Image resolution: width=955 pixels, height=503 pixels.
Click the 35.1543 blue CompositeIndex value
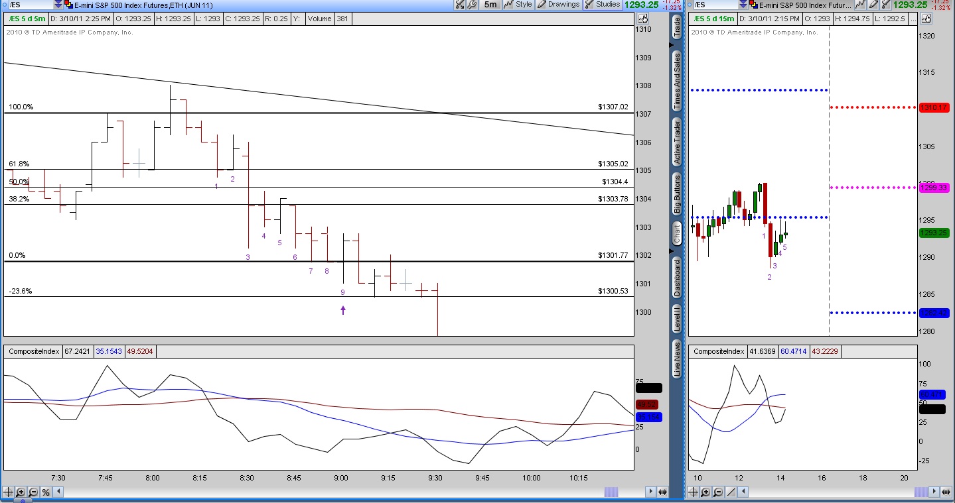tap(108, 351)
